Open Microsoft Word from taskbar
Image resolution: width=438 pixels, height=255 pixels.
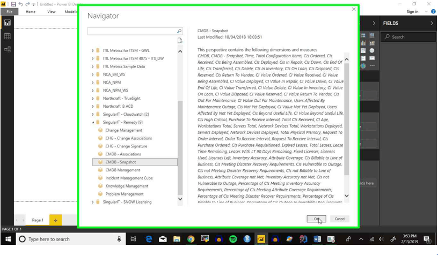pos(317,239)
